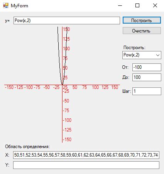
Task: Click the 100 label on the vertical axis
Action: [66, 49]
